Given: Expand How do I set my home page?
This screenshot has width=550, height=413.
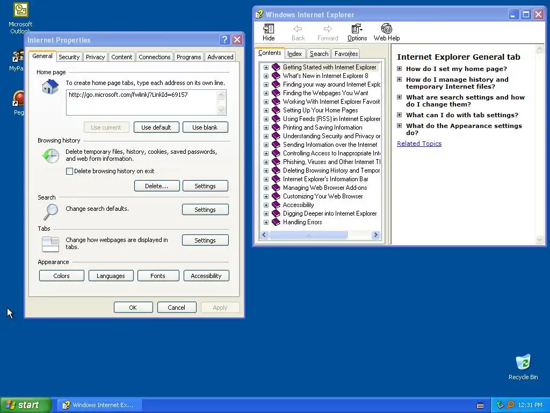Looking at the screenshot, I should point(399,69).
